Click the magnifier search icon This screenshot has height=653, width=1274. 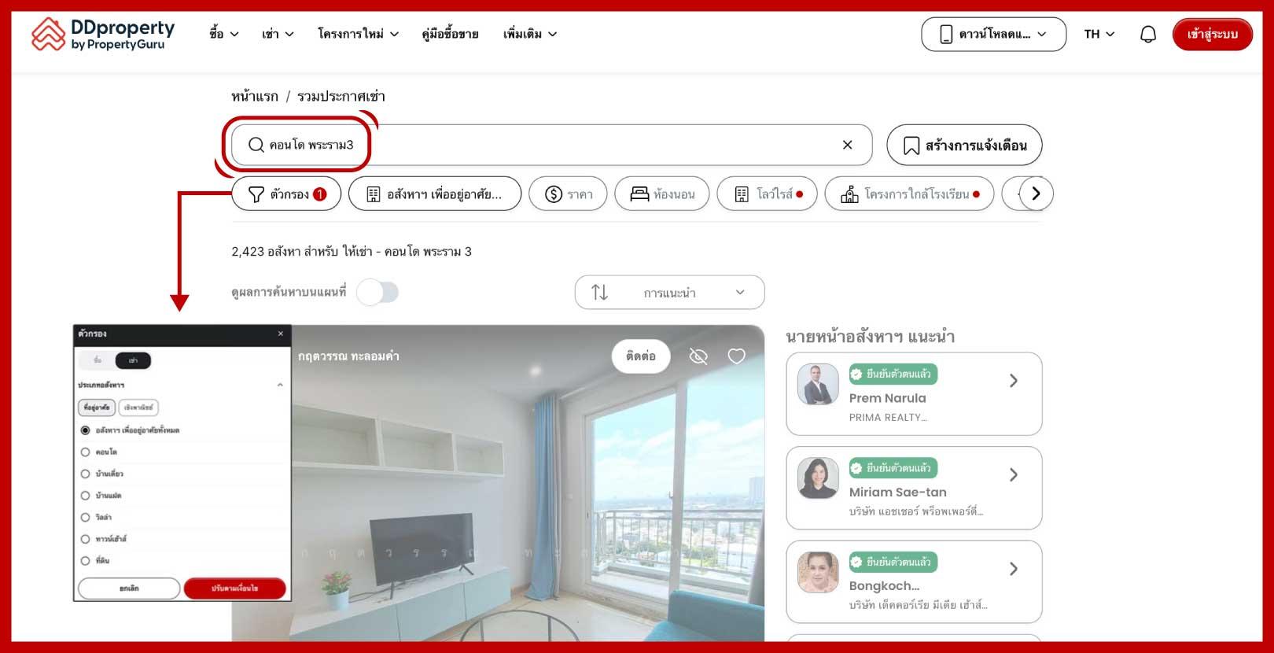[256, 145]
